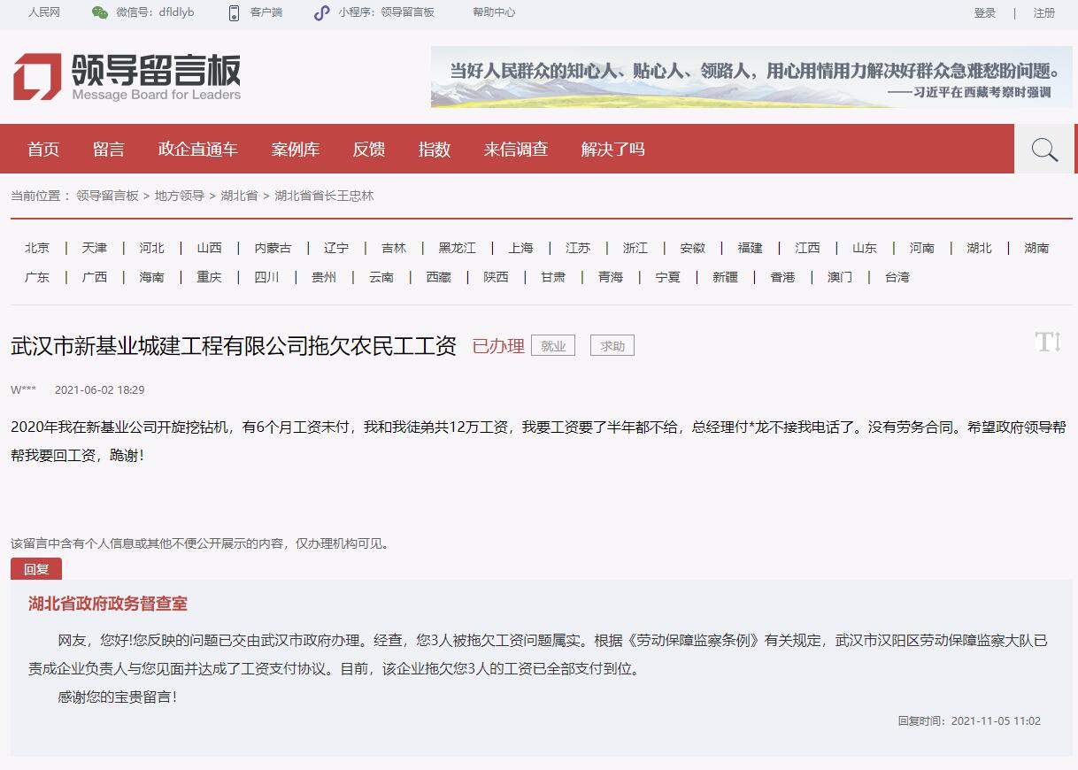Click the 就业 tag button
This screenshot has height=770, width=1078.
tap(553, 346)
